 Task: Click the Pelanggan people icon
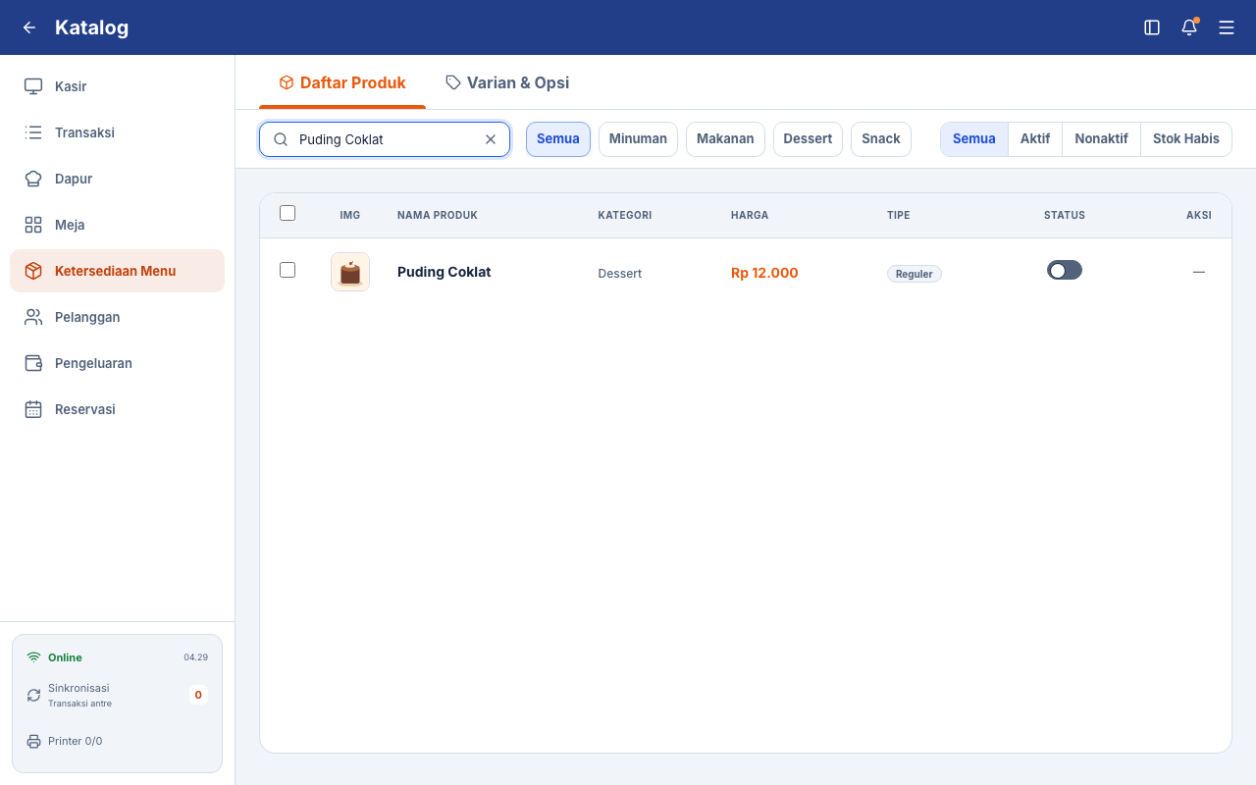pyautogui.click(x=33, y=317)
